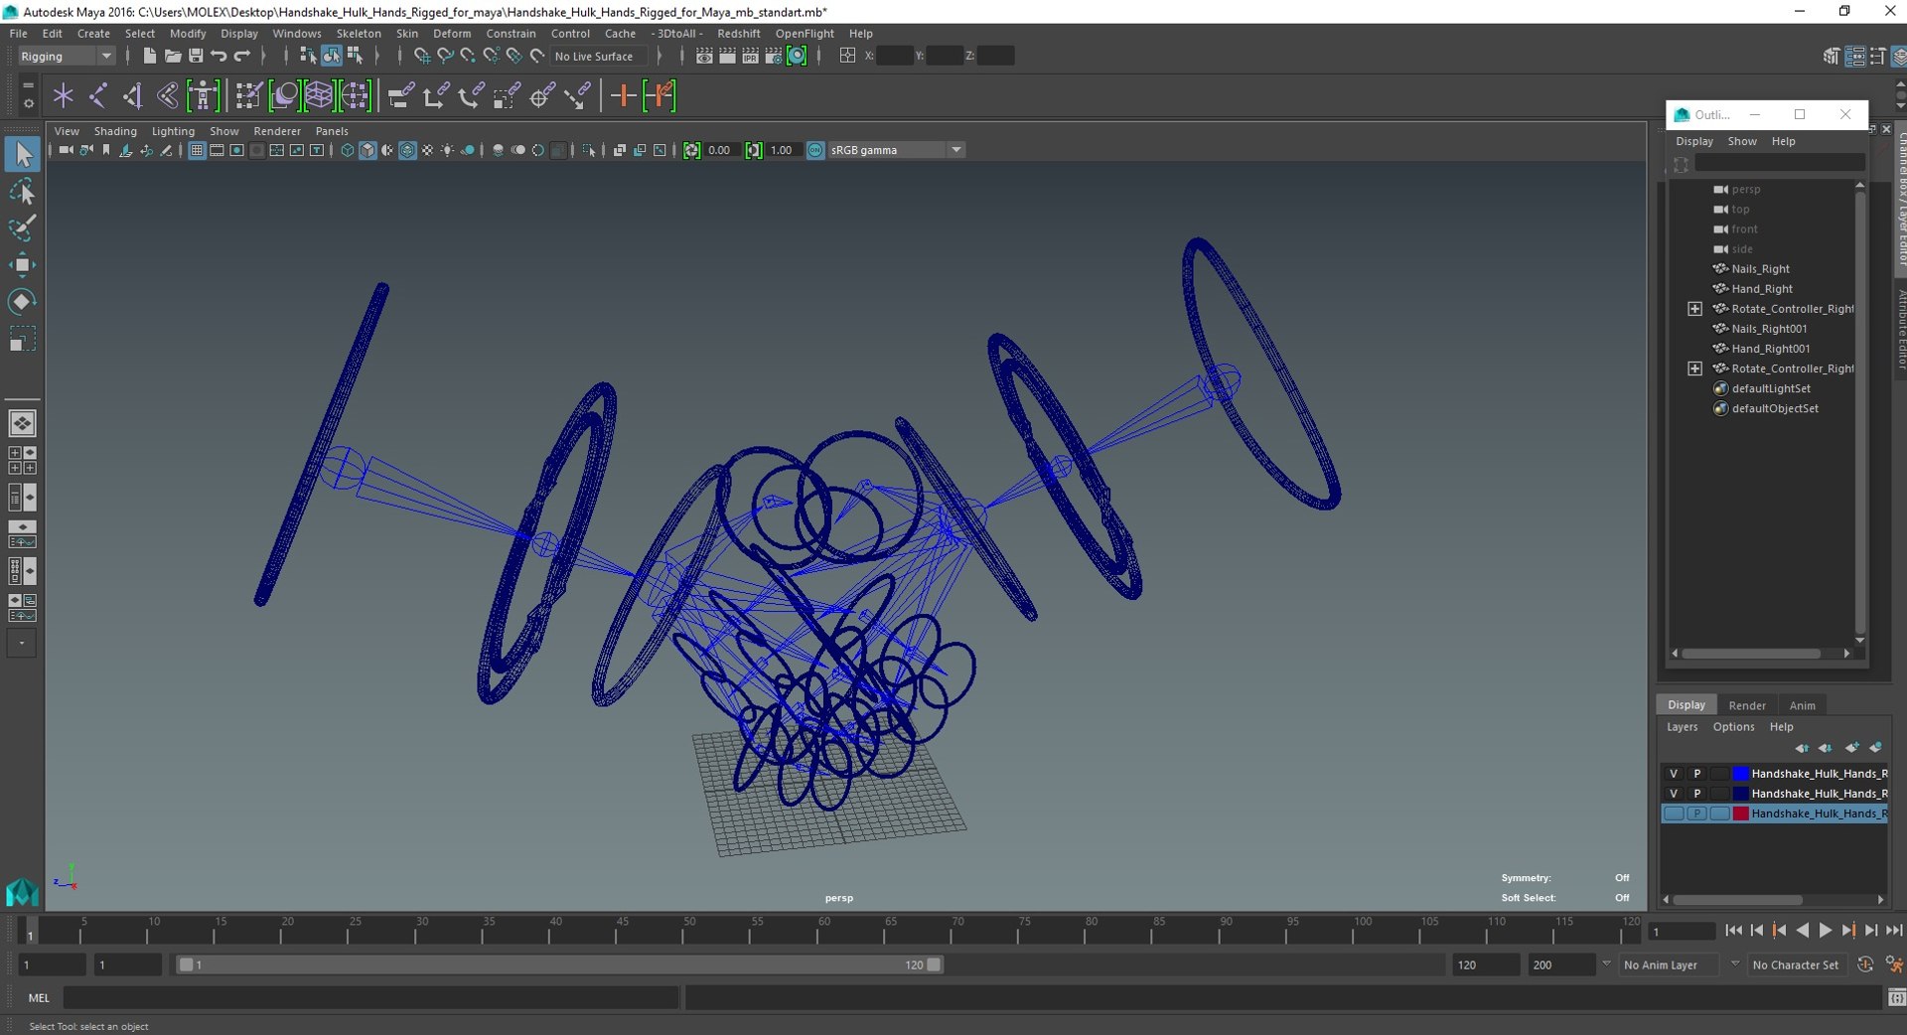Expand second Rotate_Controller_Right node in Outliner
This screenshot has height=1035, width=1907.
[x=1694, y=369]
